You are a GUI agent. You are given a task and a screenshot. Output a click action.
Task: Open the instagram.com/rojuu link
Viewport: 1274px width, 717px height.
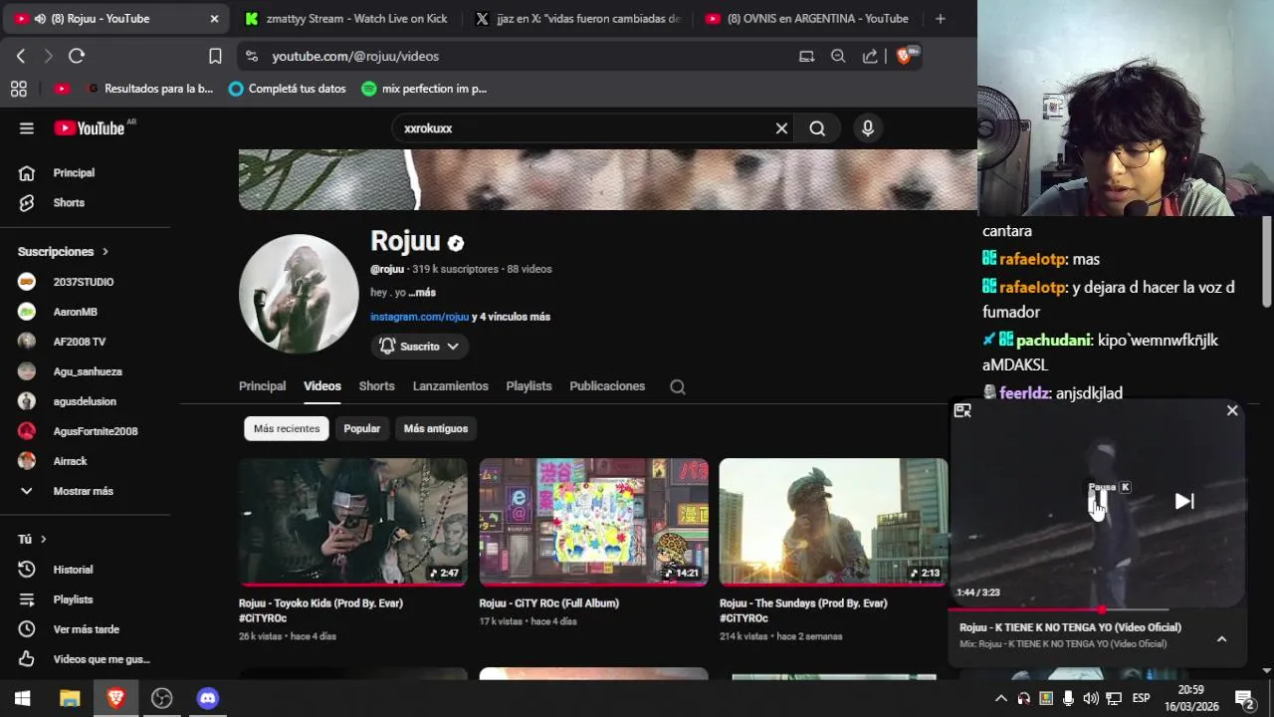coord(419,317)
